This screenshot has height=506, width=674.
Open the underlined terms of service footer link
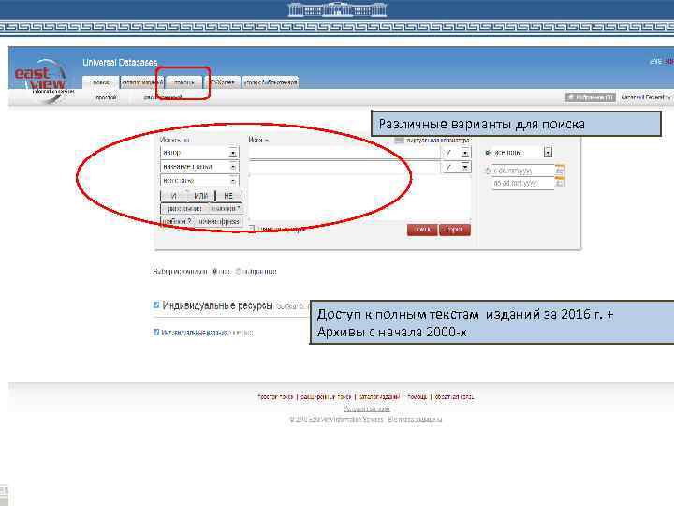click(x=367, y=409)
